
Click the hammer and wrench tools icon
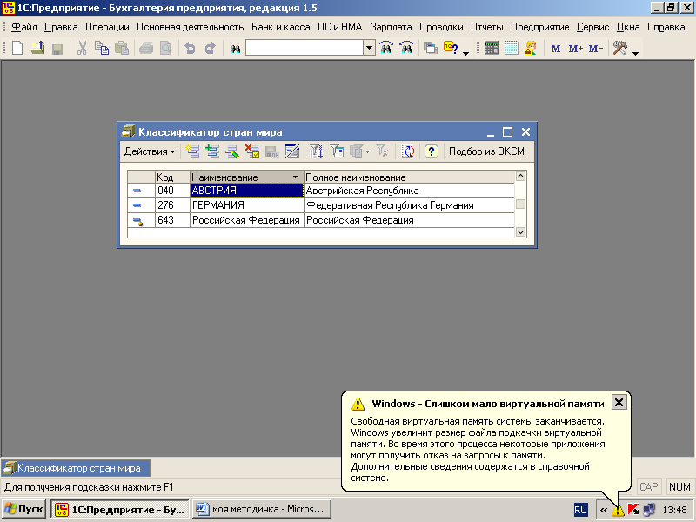[620, 48]
